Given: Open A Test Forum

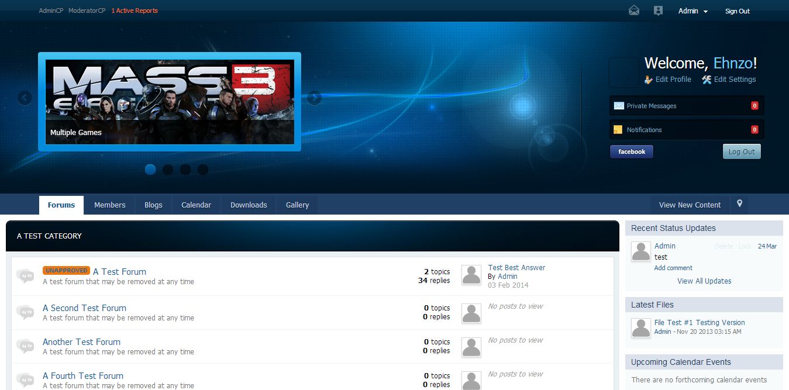Looking at the screenshot, I should pyautogui.click(x=119, y=272).
